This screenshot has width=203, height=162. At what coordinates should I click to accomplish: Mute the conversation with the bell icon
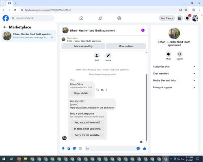pyautogui.click(x=168, y=54)
